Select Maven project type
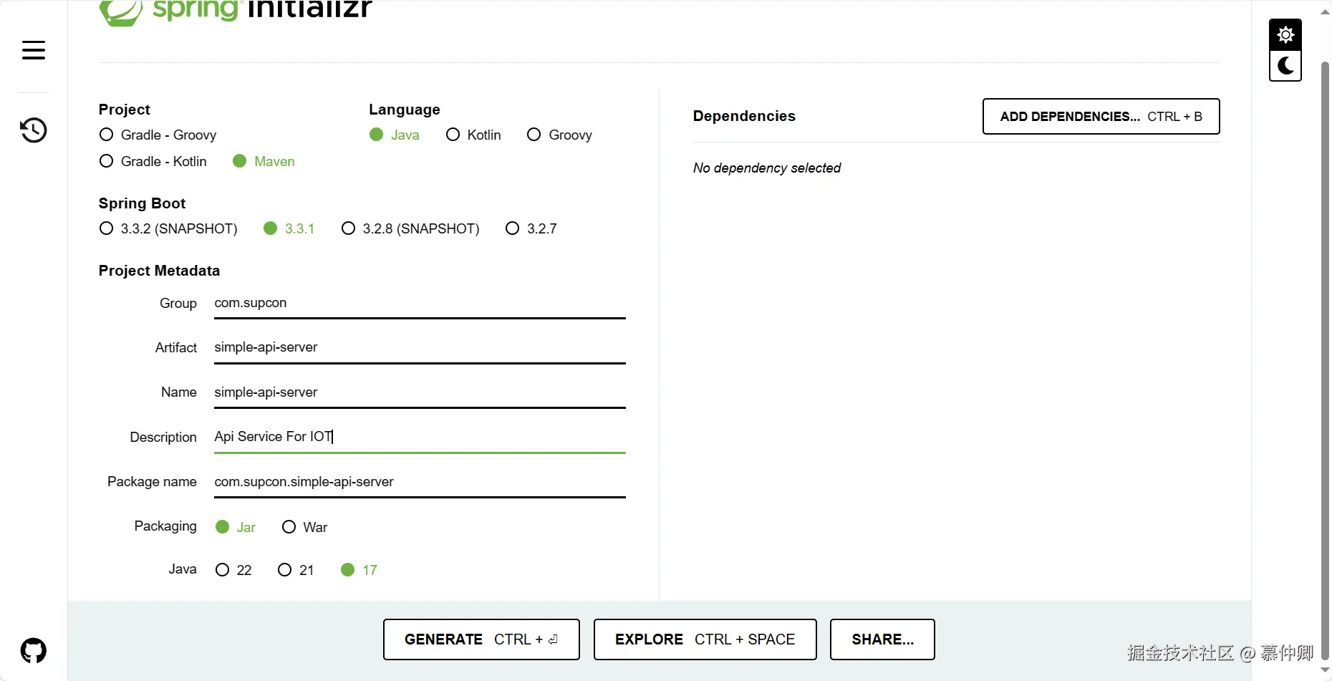The image size is (1332, 681). (264, 161)
